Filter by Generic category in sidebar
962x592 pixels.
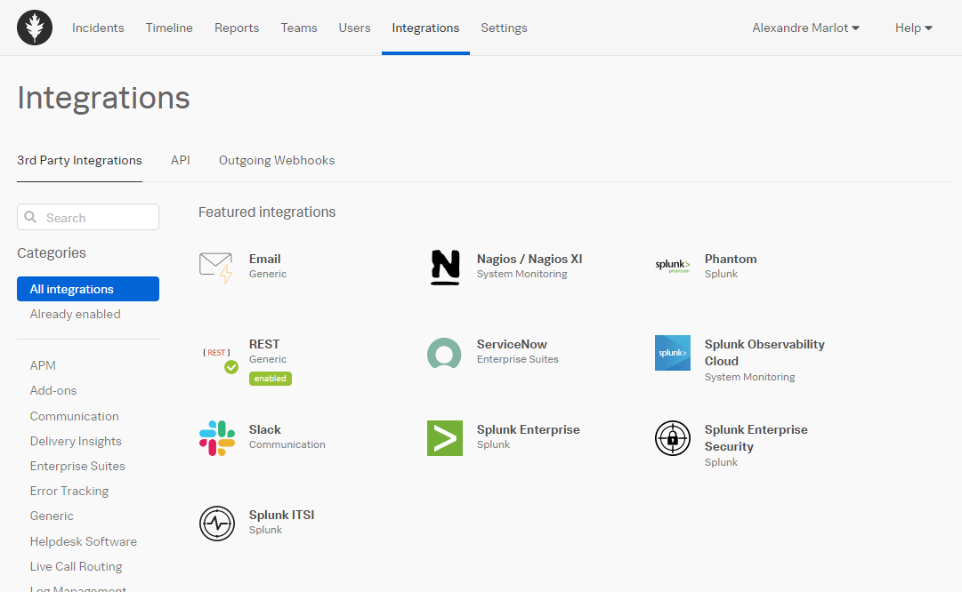pyautogui.click(x=52, y=516)
